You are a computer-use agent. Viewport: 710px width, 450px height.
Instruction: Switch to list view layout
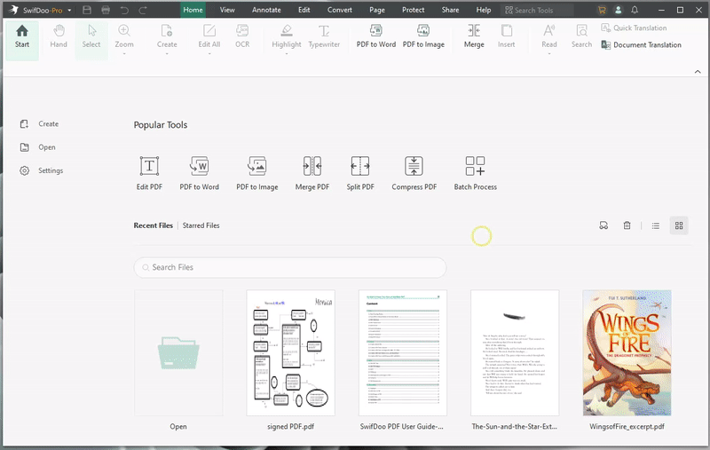[x=655, y=225]
